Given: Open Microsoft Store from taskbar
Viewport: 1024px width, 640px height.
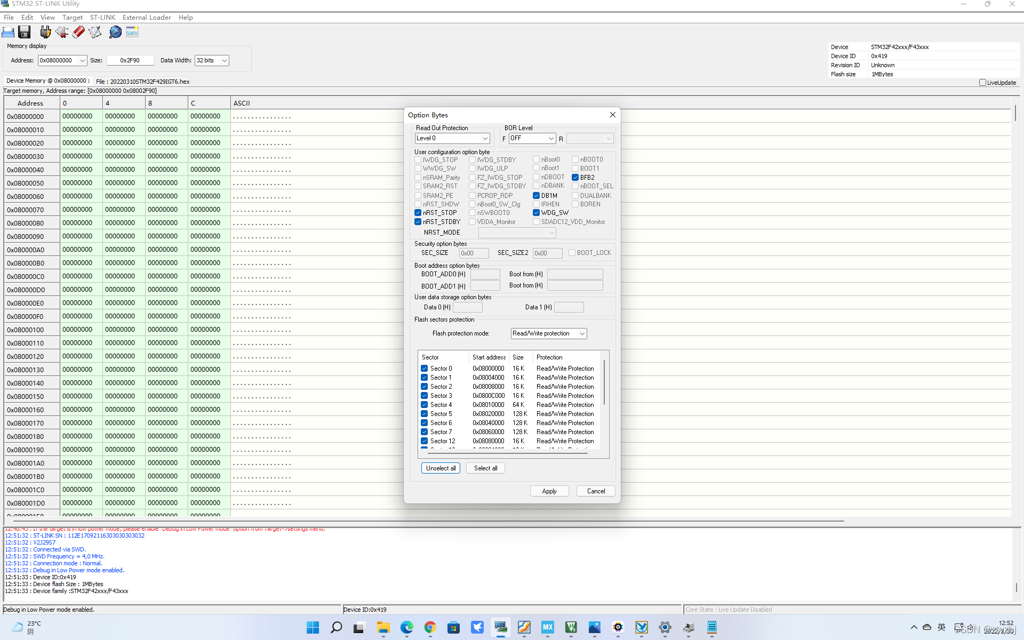Looking at the screenshot, I should click(x=453, y=628).
